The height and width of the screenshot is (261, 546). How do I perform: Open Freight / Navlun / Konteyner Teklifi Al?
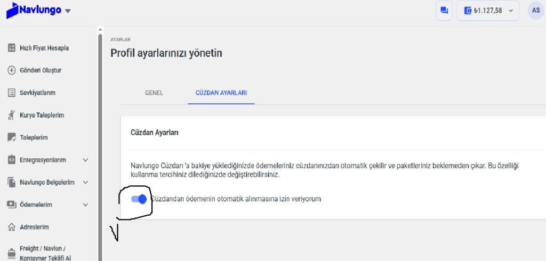[45, 254]
